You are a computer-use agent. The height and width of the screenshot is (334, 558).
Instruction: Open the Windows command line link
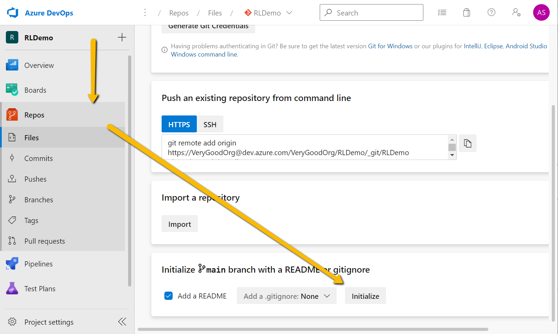[x=204, y=54]
